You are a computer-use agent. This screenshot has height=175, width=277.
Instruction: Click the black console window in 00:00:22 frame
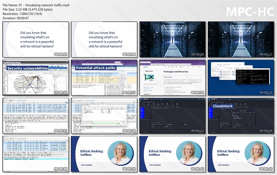pyautogui.click(x=253, y=77)
